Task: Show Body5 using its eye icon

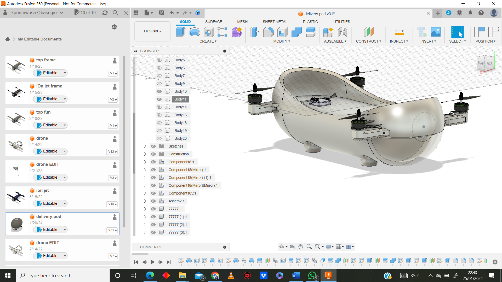Action: click(x=159, y=60)
